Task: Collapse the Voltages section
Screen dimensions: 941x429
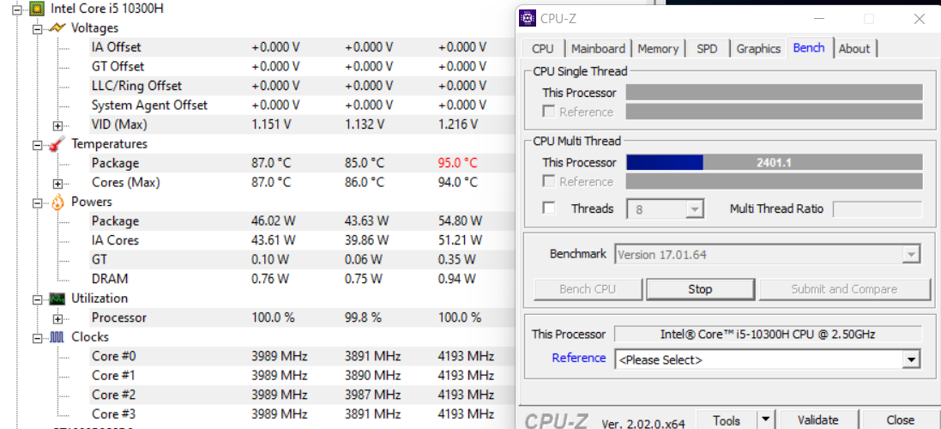Action: [x=37, y=28]
